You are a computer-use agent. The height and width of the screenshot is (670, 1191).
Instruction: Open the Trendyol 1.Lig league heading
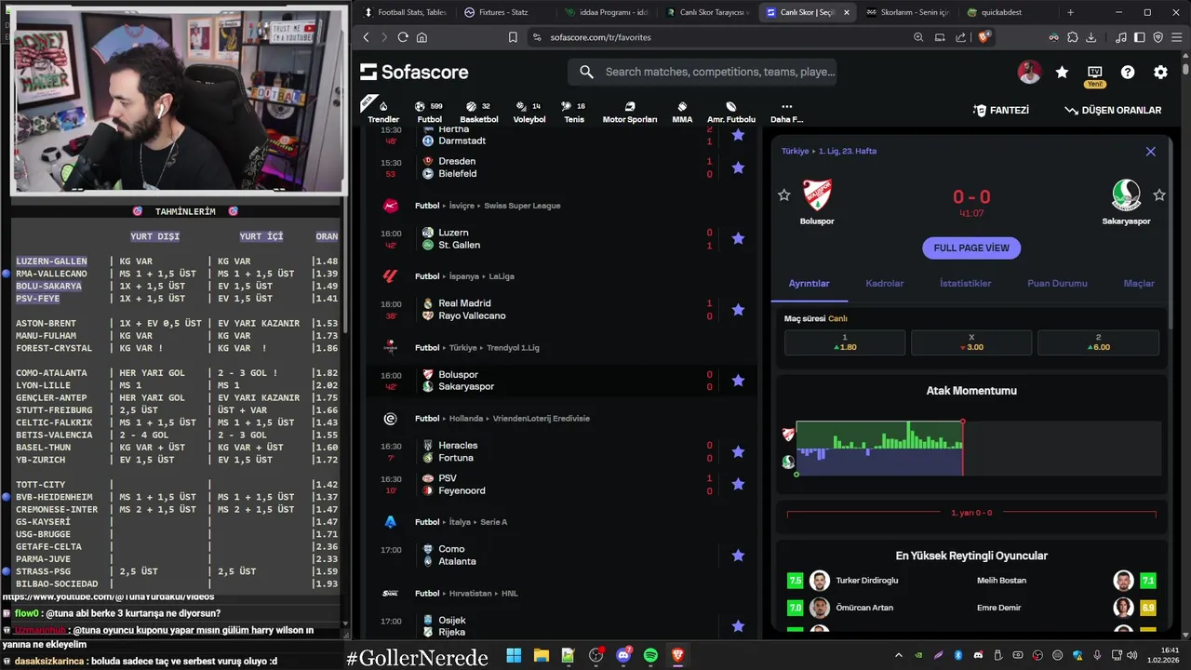click(x=511, y=348)
